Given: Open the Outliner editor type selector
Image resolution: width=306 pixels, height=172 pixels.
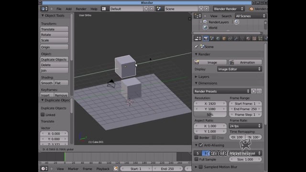Looking at the screenshot, I should 197,16.
